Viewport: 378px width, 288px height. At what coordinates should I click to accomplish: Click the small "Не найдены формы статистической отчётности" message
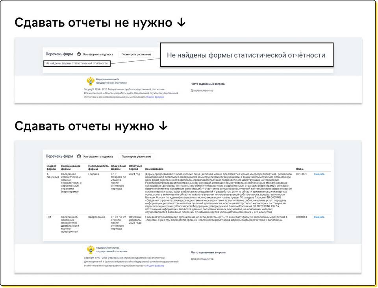(x=76, y=63)
